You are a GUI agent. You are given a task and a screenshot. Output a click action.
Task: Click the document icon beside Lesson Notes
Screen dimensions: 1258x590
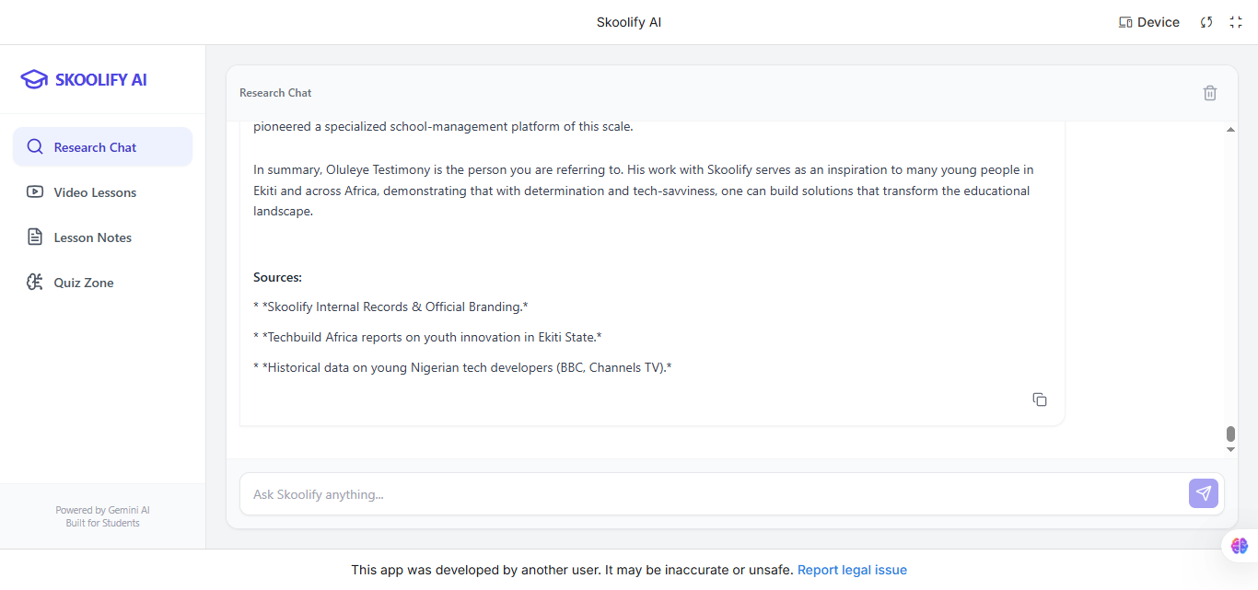pyautogui.click(x=35, y=237)
